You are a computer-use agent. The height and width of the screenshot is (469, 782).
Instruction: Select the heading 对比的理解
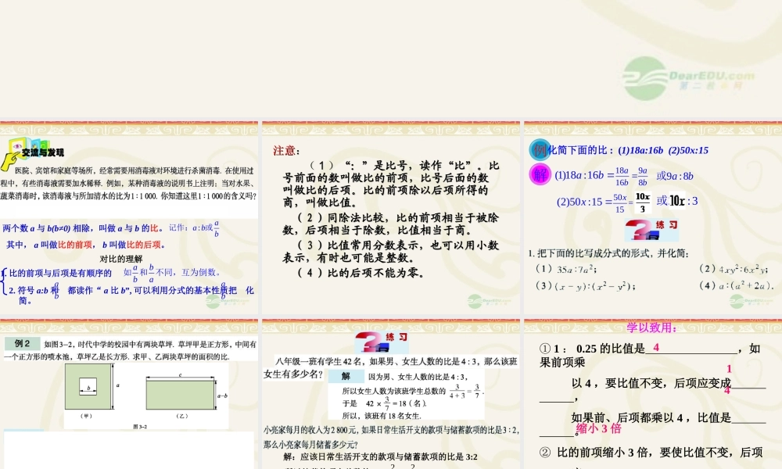(121, 259)
